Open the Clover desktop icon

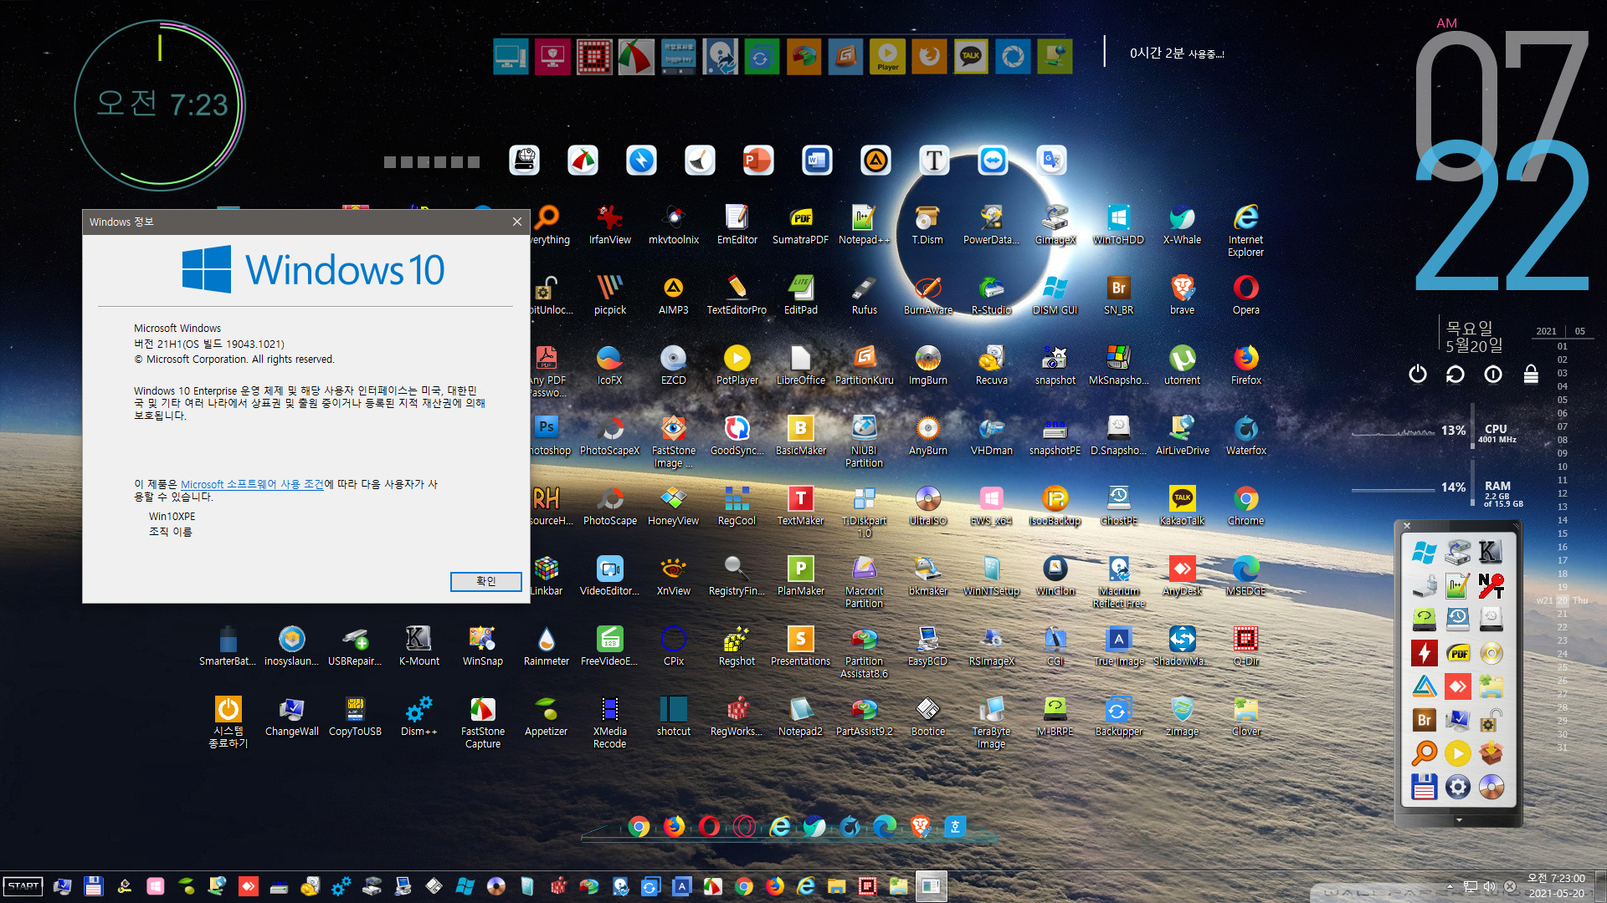coord(1245,717)
